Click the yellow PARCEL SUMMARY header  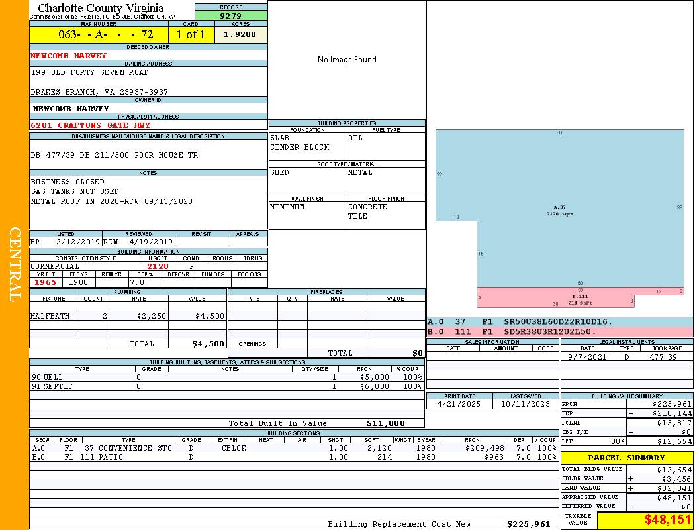point(626,458)
